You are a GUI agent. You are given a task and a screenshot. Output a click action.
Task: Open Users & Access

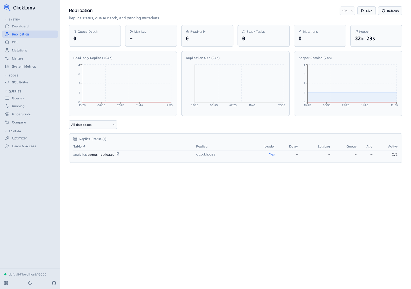coord(30,146)
